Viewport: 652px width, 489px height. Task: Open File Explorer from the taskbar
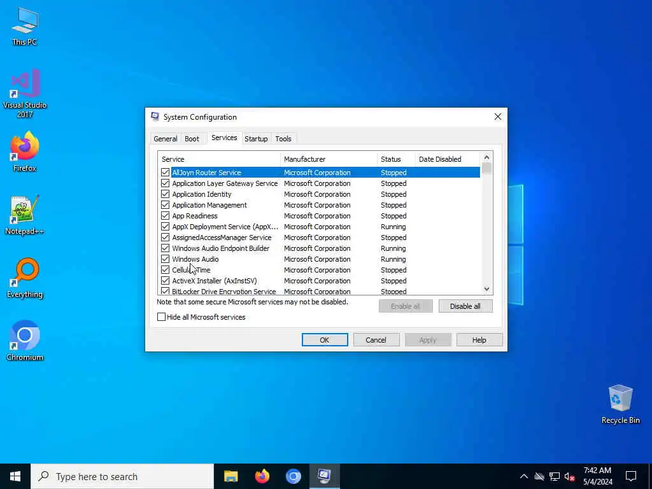pos(230,476)
